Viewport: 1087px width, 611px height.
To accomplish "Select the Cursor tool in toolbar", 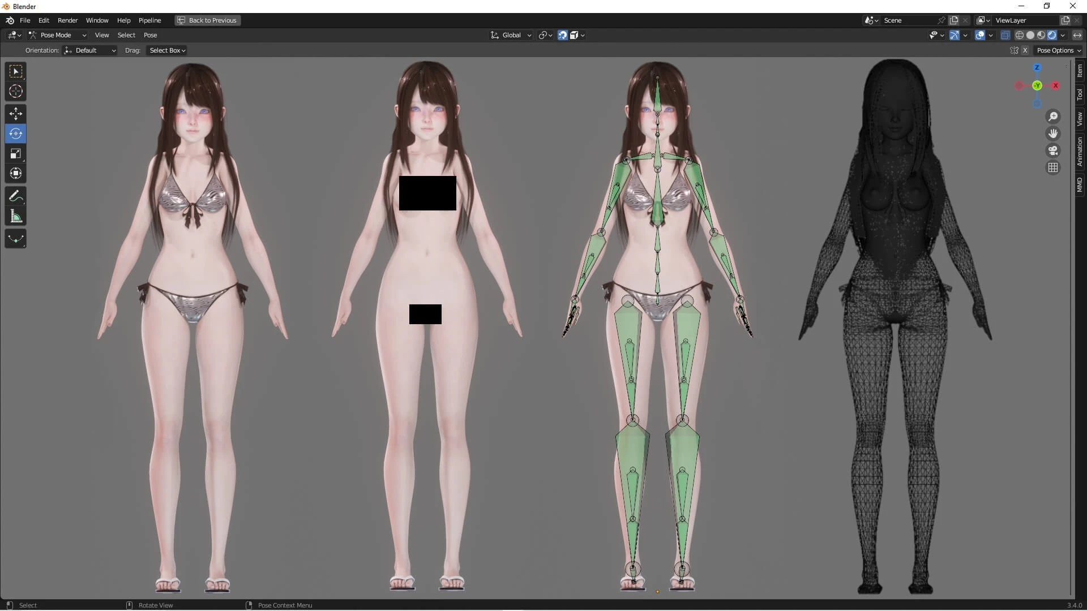I will point(16,91).
